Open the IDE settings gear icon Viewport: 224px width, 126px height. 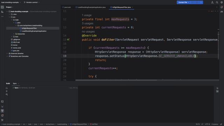222,2
